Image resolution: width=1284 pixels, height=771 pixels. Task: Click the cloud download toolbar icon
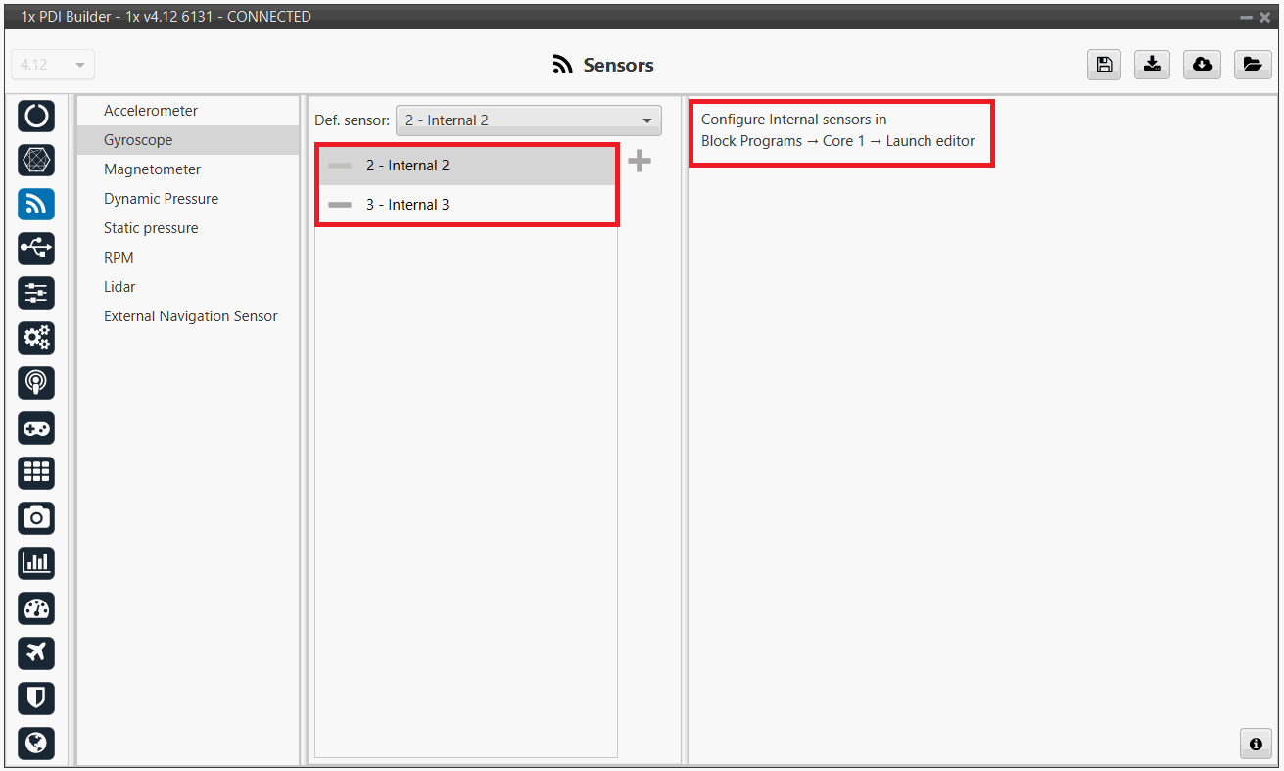pyautogui.click(x=1202, y=65)
